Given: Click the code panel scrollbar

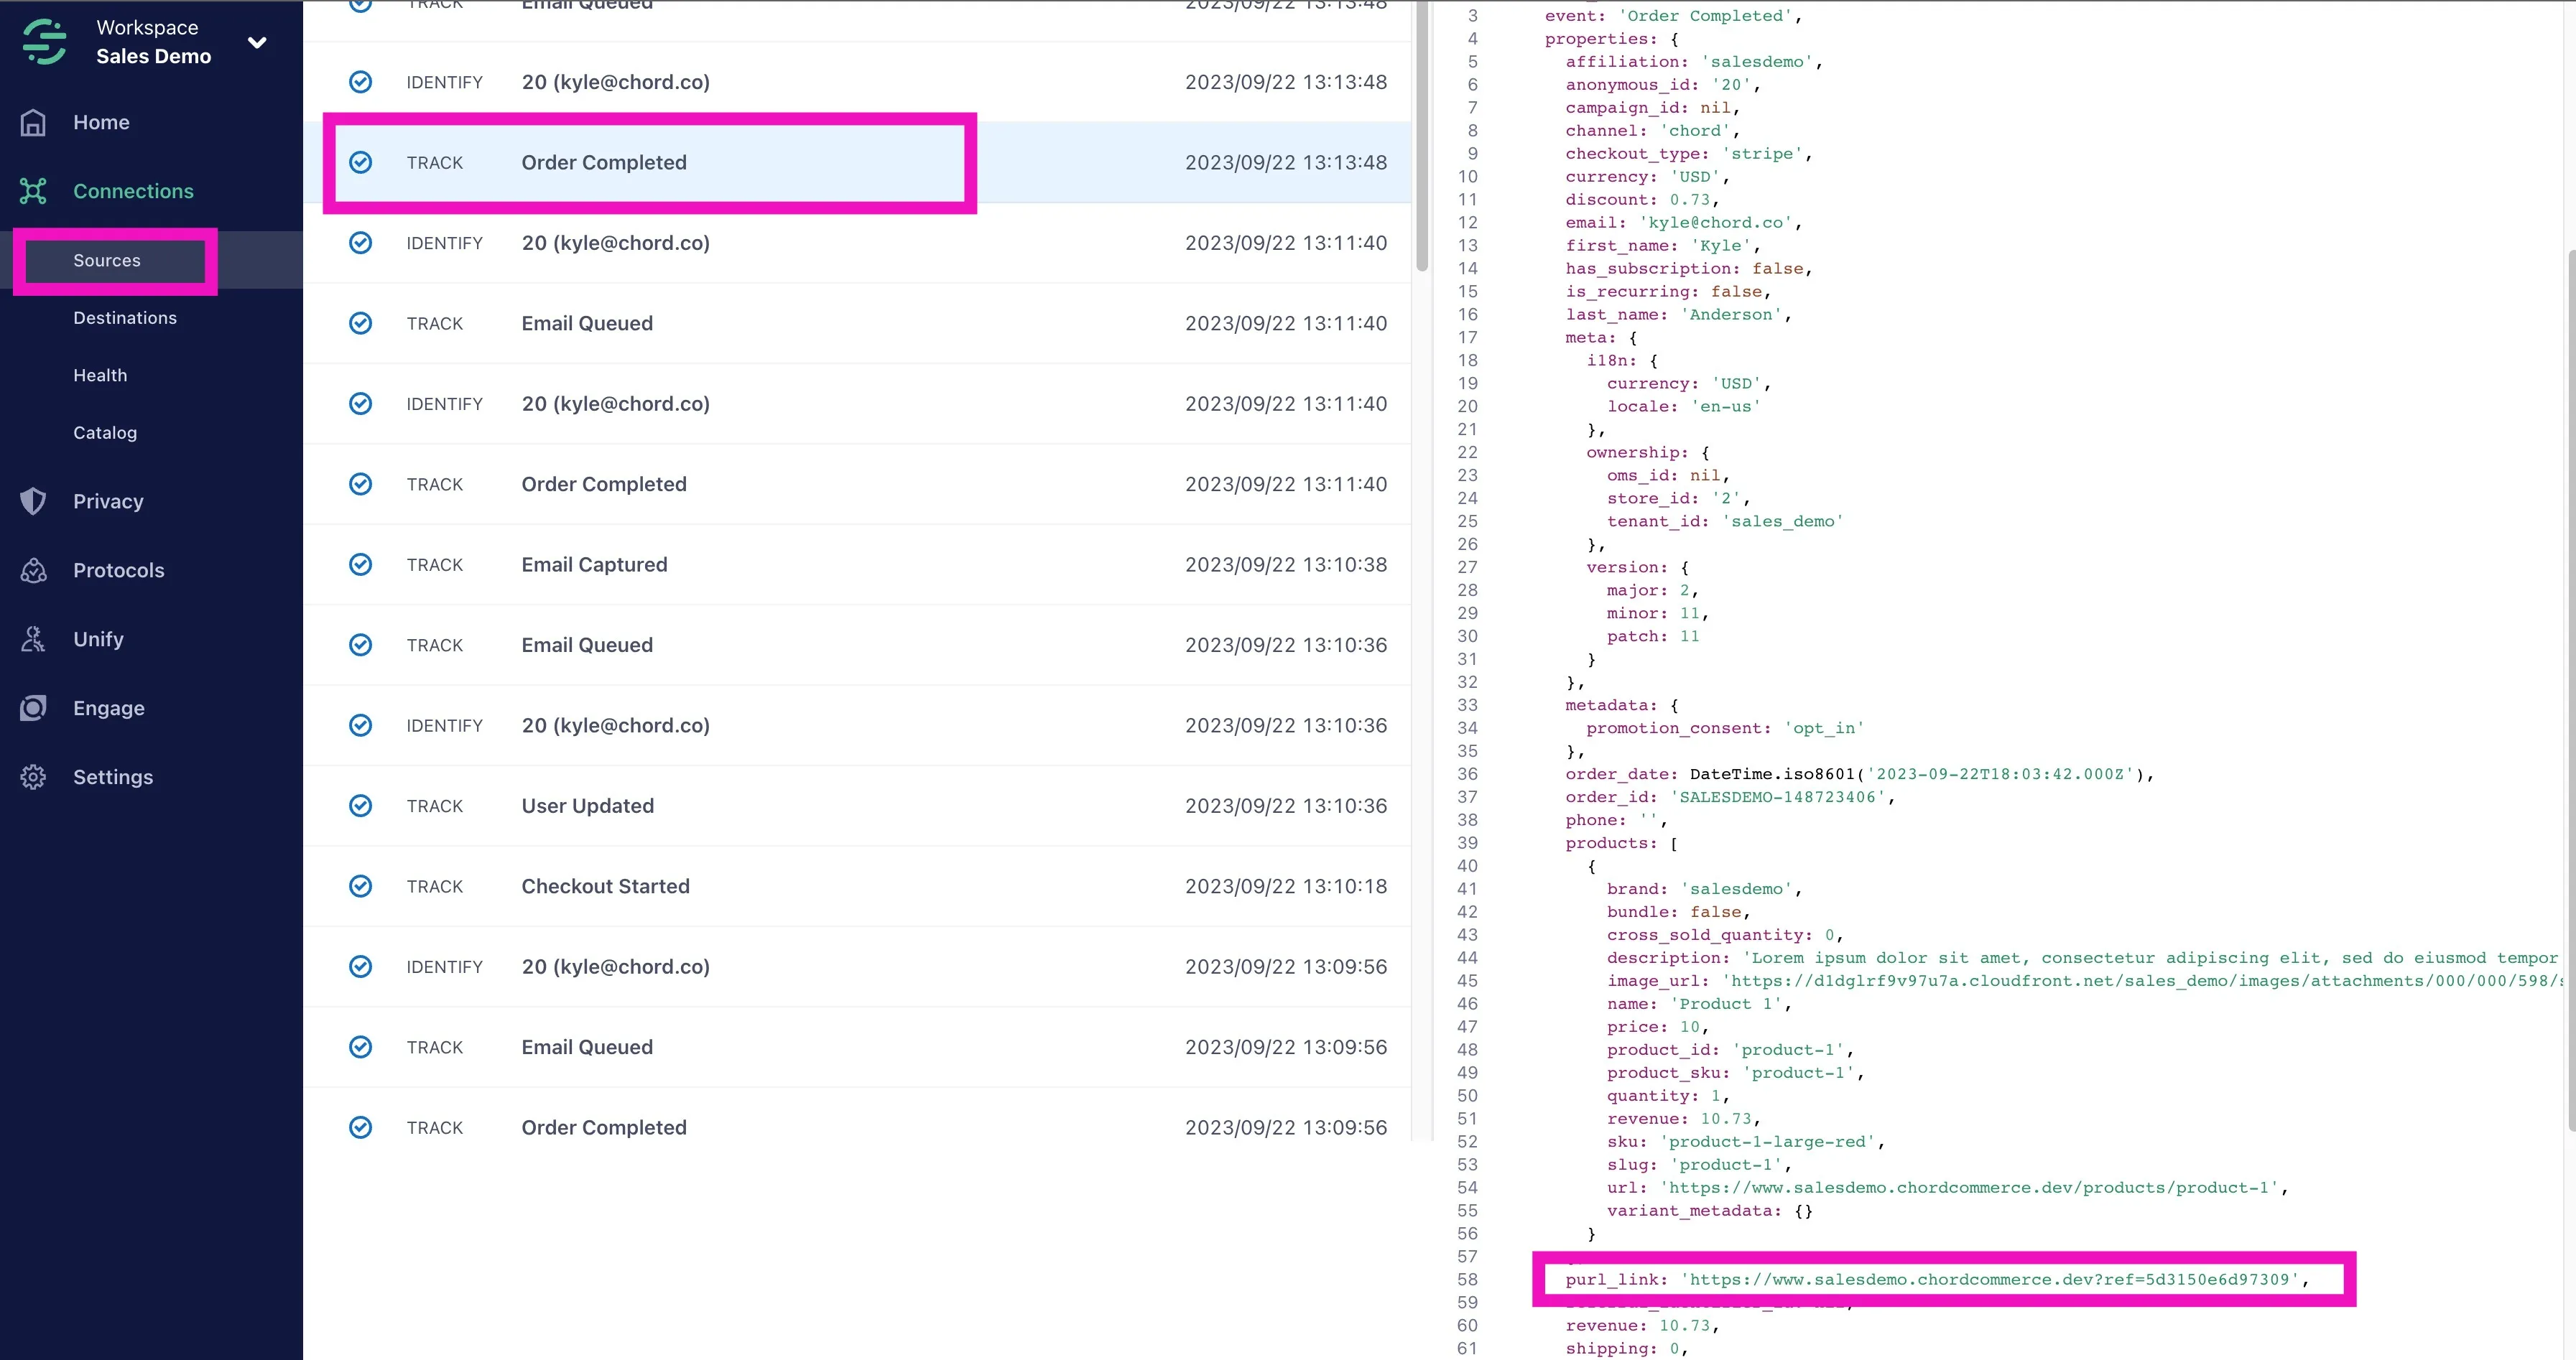Looking at the screenshot, I should pyautogui.click(x=2570, y=689).
